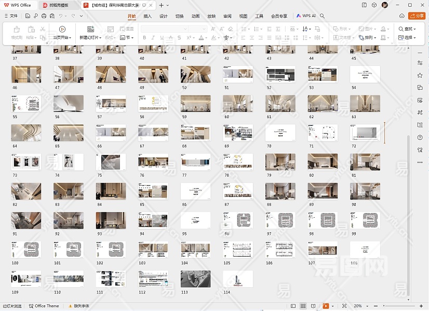Click the WPS AI button

pos(306,16)
